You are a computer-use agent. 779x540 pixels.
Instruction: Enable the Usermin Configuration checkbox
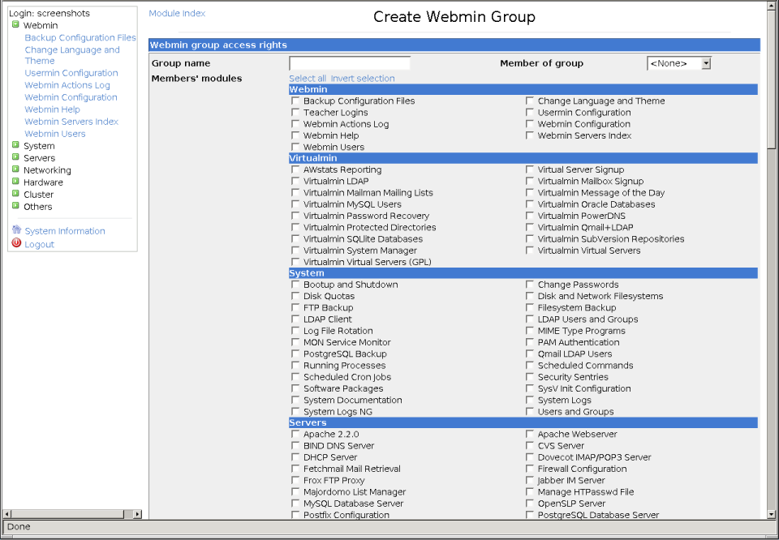pyautogui.click(x=530, y=112)
